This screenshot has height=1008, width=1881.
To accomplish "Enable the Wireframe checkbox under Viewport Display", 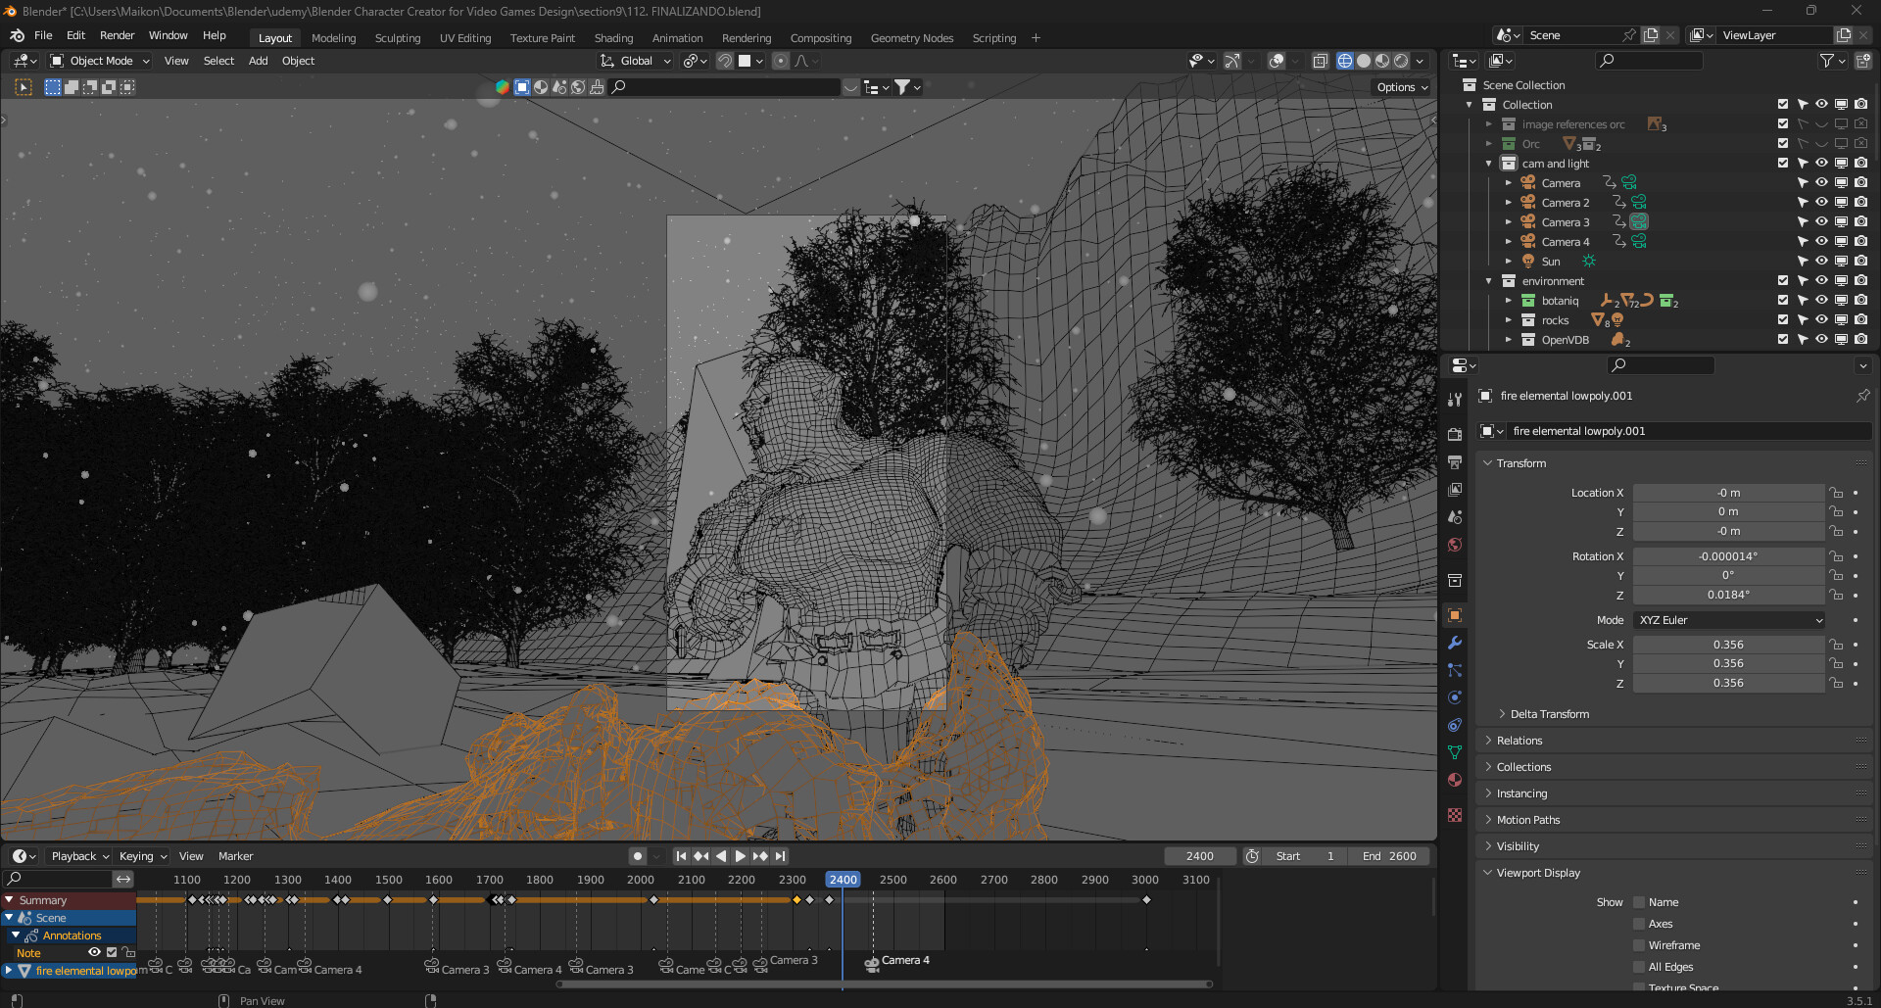I will [x=1639, y=944].
